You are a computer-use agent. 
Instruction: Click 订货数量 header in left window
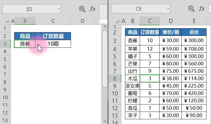(53, 36)
